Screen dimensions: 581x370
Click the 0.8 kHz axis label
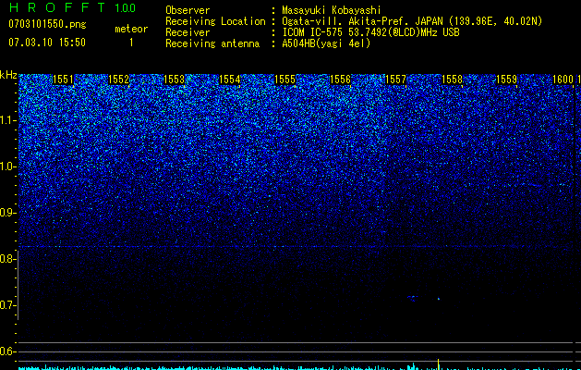point(8,259)
